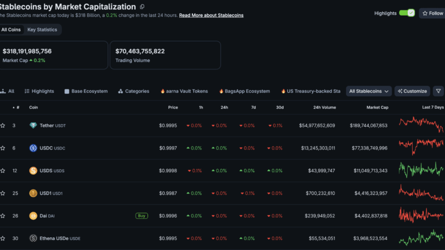
Task: Sort table by 7d change column
Action: [254, 107]
